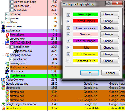Click the green New Objects color swatch
Screen dimensions: 125x111
[x=86, y=14]
